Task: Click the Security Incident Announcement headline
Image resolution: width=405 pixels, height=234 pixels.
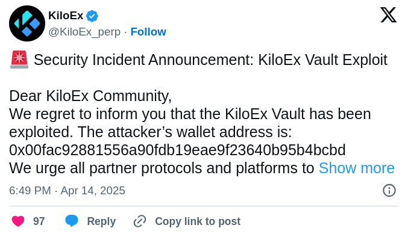Action: pyautogui.click(x=210, y=60)
